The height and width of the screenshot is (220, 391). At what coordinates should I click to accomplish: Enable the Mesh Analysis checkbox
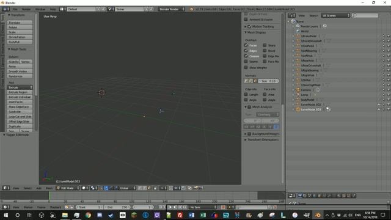(249, 107)
